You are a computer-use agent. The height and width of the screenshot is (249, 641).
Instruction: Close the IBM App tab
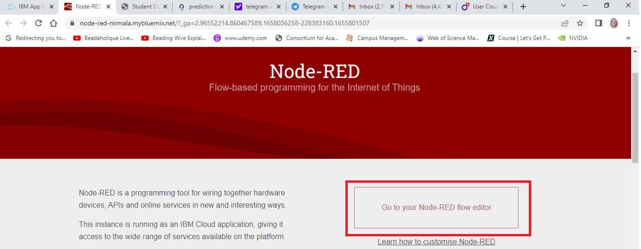(x=52, y=7)
